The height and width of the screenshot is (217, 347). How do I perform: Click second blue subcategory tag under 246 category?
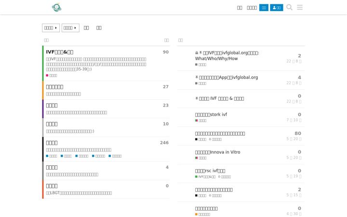pos(66,156)
